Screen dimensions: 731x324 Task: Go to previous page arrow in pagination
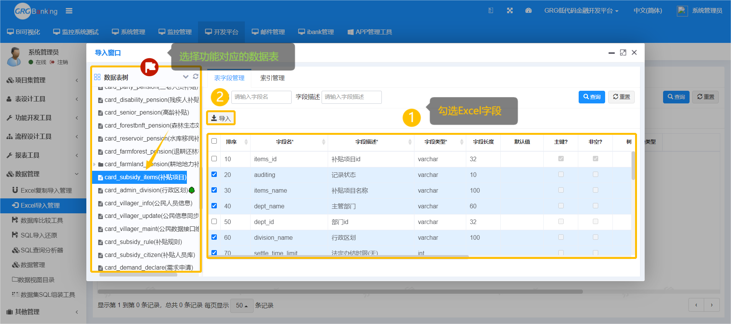696,305
